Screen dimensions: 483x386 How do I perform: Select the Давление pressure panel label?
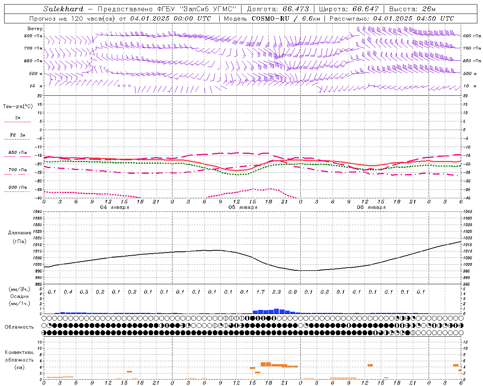pyautogui.click(x=20, y=233)
